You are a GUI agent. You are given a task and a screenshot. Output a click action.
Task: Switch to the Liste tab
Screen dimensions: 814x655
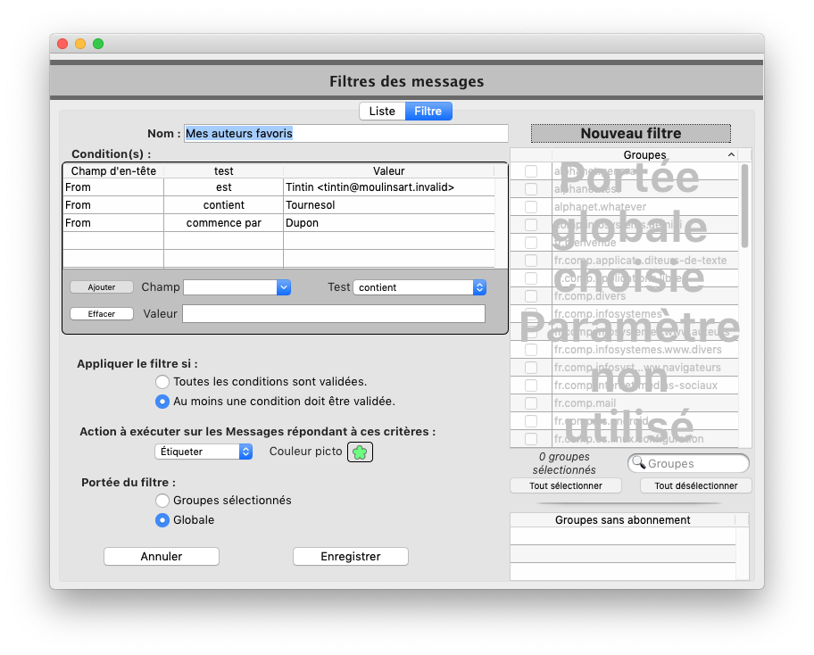(x=382, y=112)
